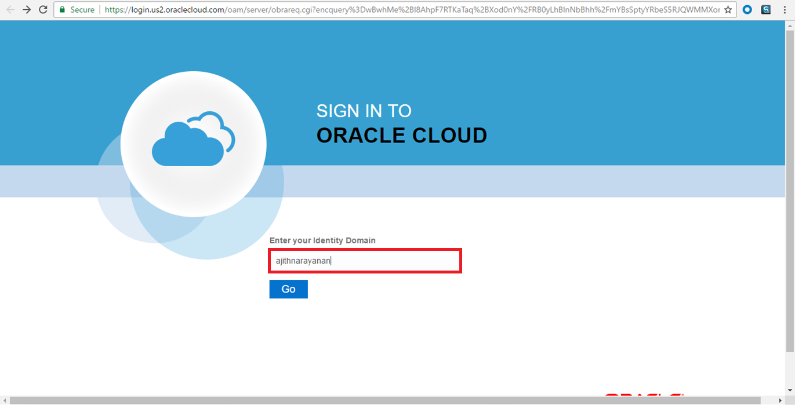Reload the page with the refresh icon

pos(43,10)
